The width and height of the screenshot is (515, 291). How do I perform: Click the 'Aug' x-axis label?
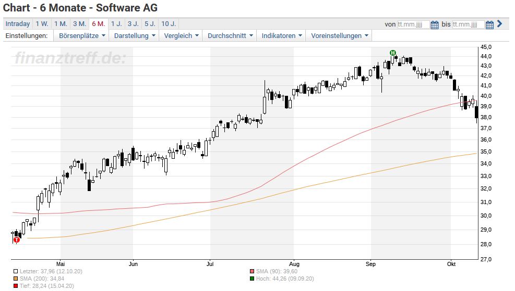[x=294, y=264]
